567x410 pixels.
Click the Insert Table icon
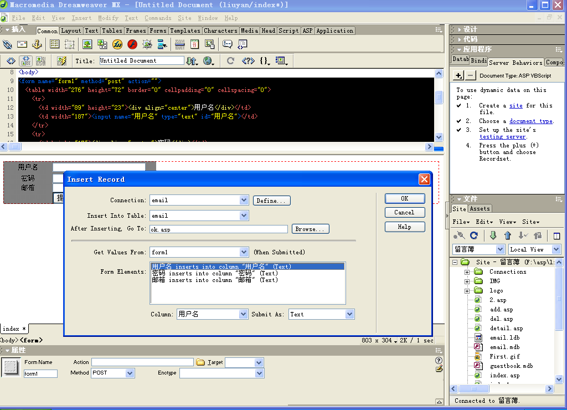coord(54,44)
